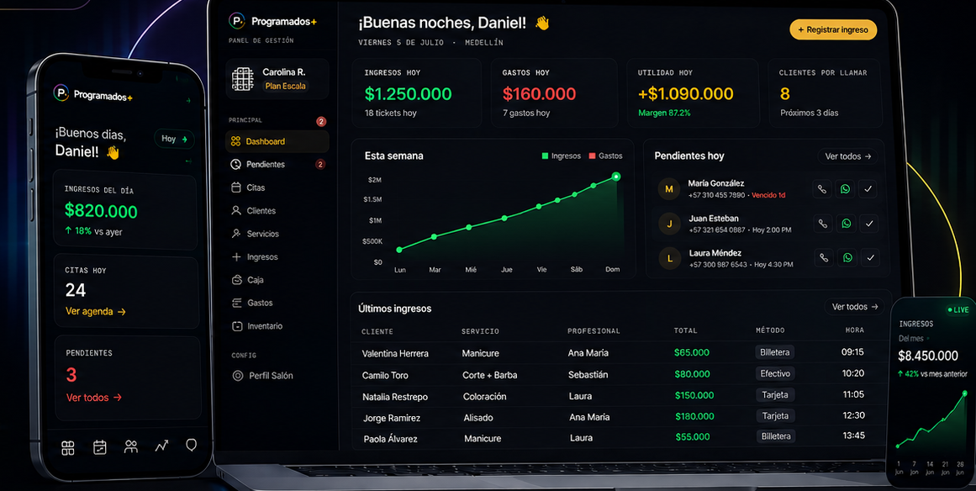Viewport: 976px width, 491px height.
Task: Click Ingresos del día $820.000 card
Action: pos(124,211)
